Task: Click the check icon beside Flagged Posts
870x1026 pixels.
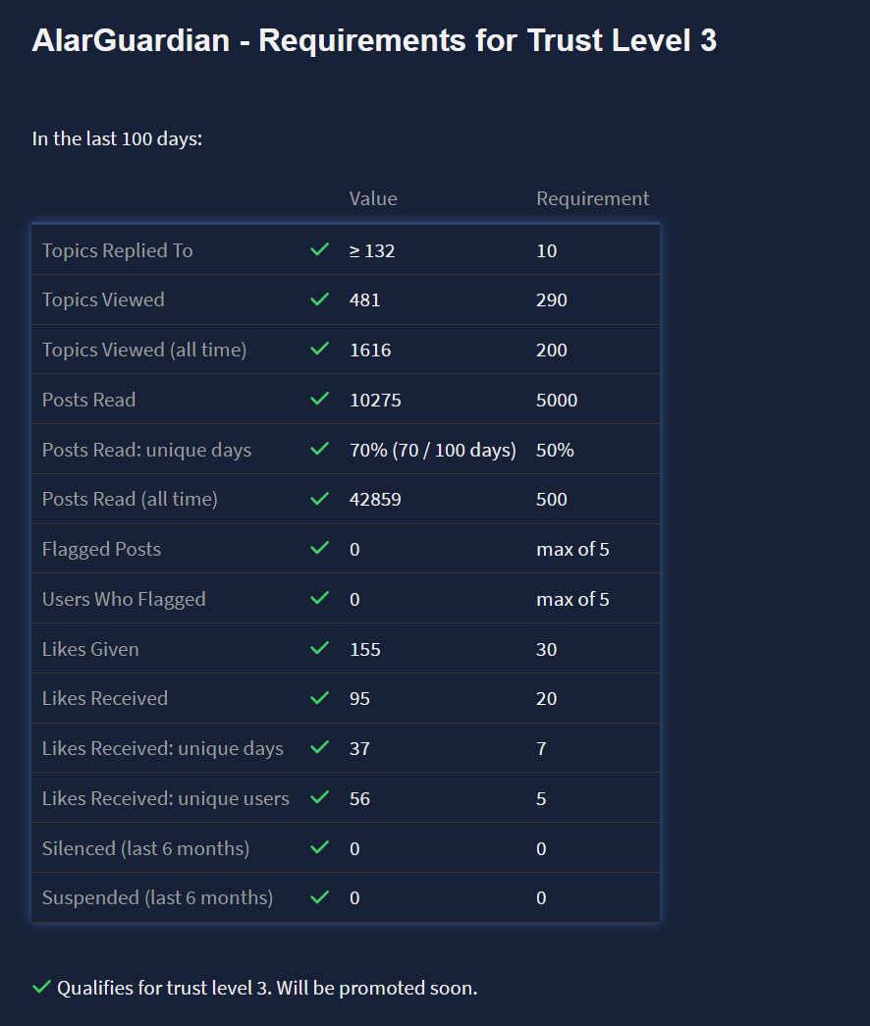Action: coord(319,549)
